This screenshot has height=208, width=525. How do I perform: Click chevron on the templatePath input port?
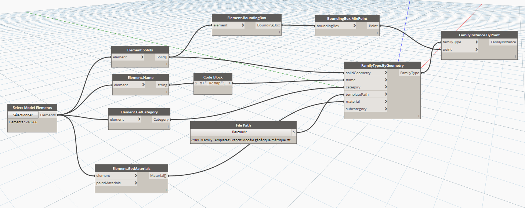[x=386, y=95]
